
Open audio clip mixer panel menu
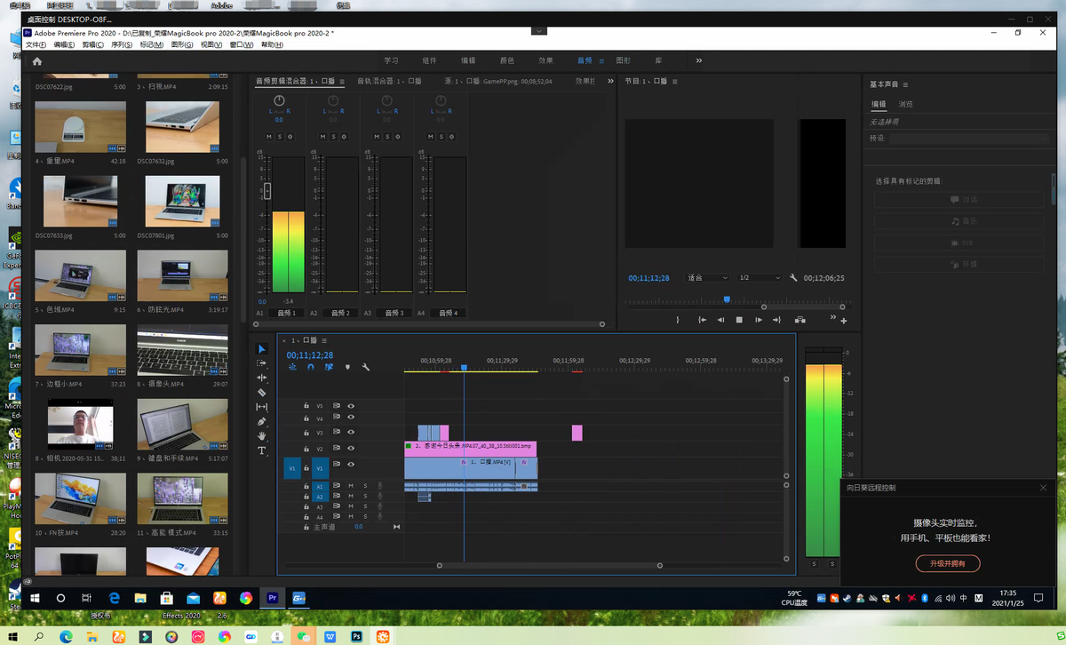tap(344, 81)
